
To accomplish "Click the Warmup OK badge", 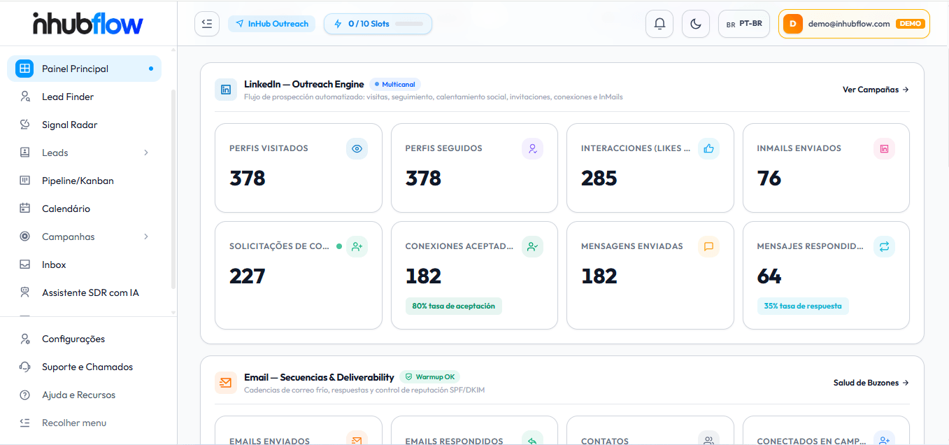I will (x=430, y=377).
